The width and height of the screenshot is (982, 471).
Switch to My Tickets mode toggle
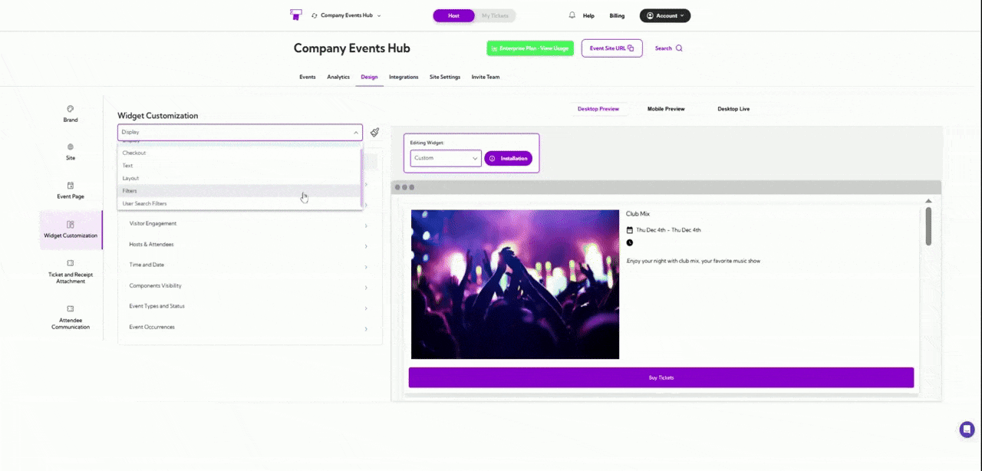(x=495, y=15)
